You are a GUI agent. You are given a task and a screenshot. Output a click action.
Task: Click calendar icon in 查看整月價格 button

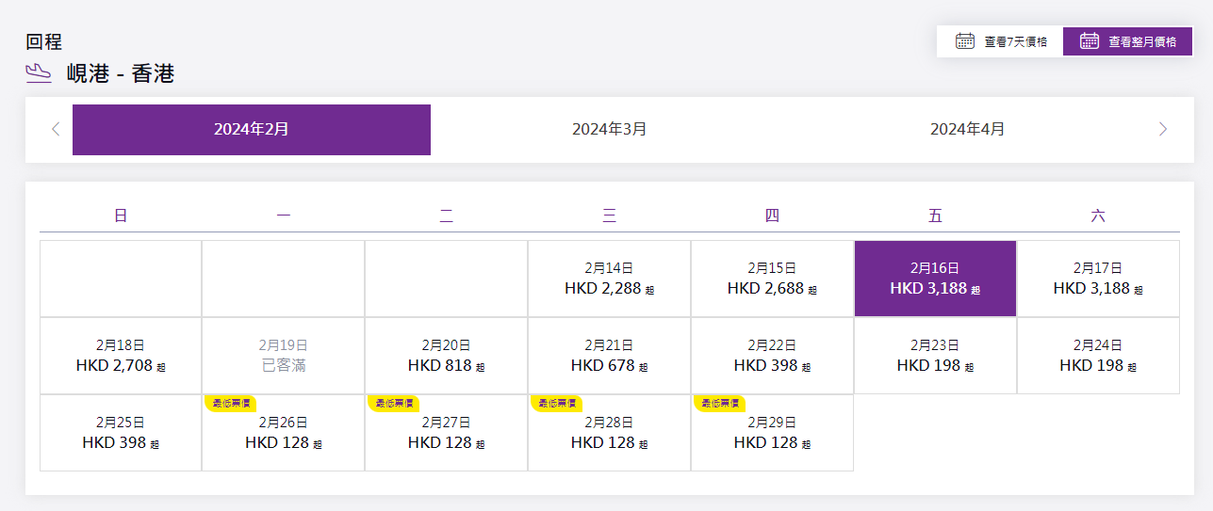tap(1089, 40)
